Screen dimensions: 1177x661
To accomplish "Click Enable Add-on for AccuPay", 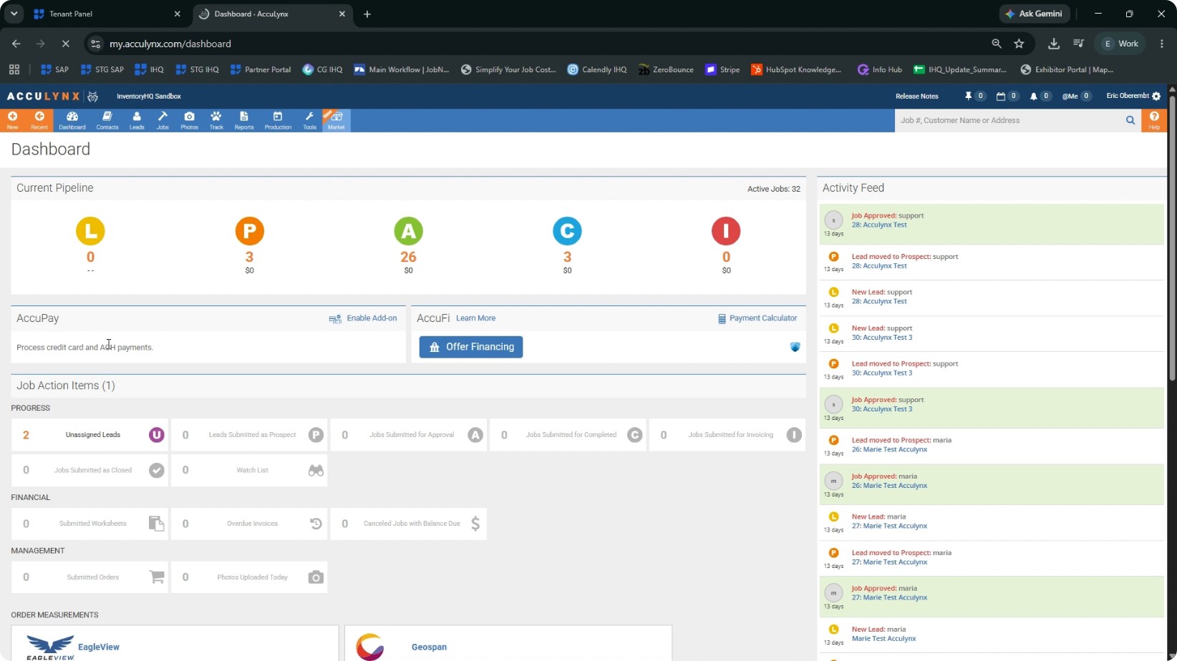I will point(363,318).
